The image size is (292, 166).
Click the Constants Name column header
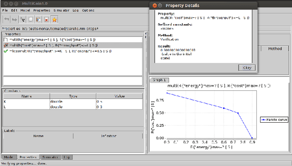[26, 96]
